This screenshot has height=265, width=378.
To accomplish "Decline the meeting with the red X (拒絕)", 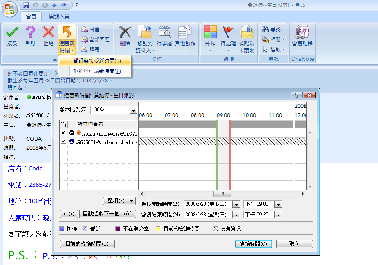I will pyautogui.click(x=48, y=36).
